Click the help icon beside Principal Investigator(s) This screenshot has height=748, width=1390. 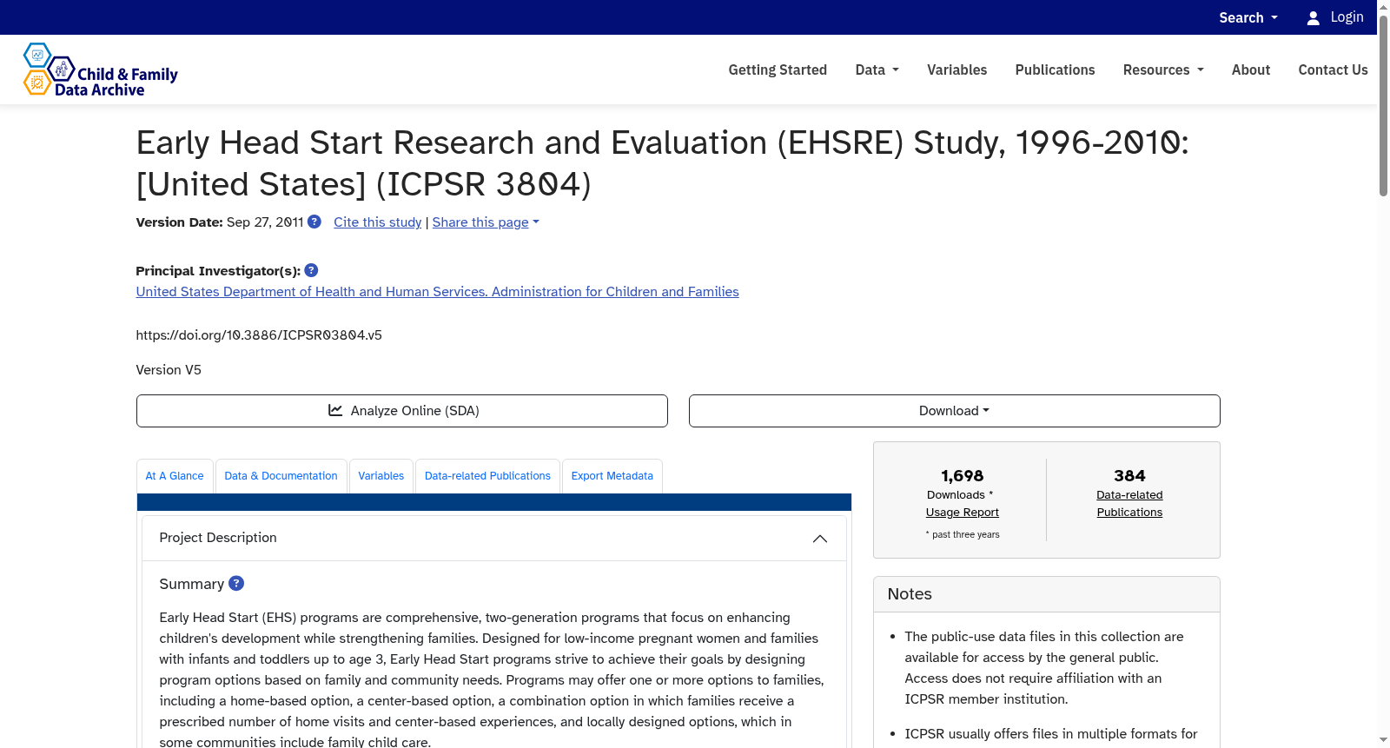(311, 270)
